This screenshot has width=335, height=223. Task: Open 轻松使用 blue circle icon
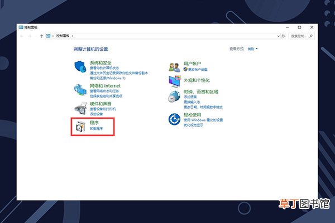pyautogui.click(x=174, y=119)
